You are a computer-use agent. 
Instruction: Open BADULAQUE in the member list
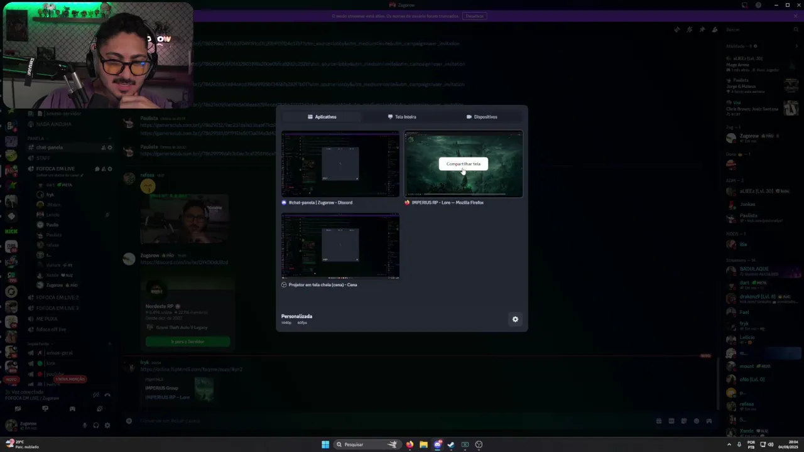pos(763,271)
